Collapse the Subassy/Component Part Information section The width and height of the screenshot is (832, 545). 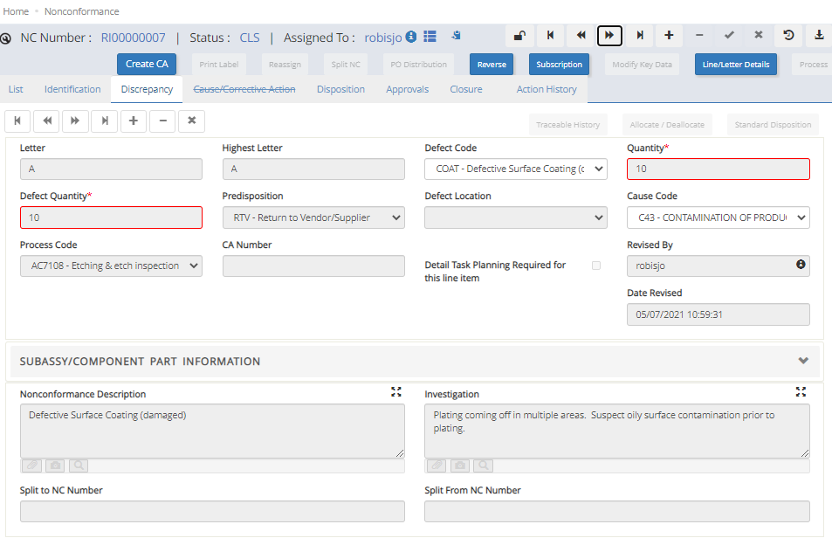click(803, 360)
